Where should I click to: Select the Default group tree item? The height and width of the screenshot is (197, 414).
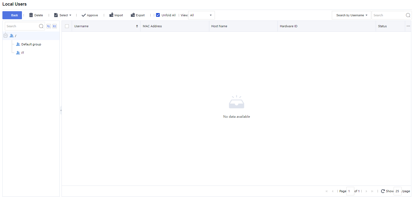pyautogui.click(x=31, y=44)
